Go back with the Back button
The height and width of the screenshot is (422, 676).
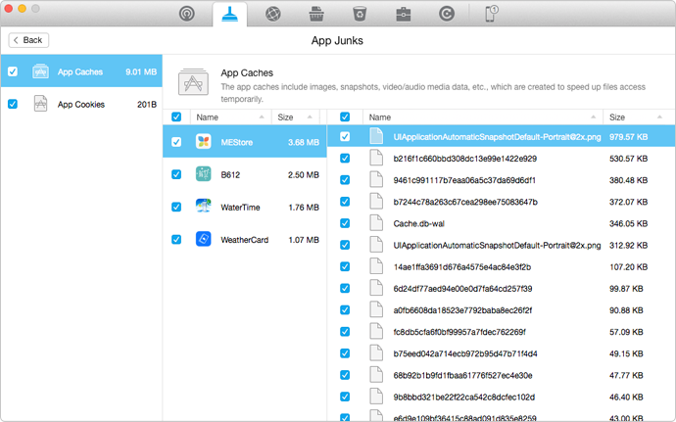click(27, 40)
